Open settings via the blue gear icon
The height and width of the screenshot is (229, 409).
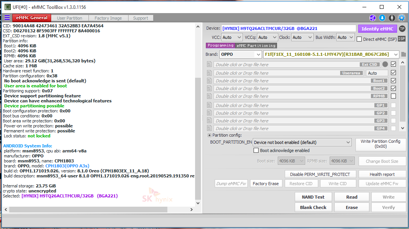click(402, 18)
